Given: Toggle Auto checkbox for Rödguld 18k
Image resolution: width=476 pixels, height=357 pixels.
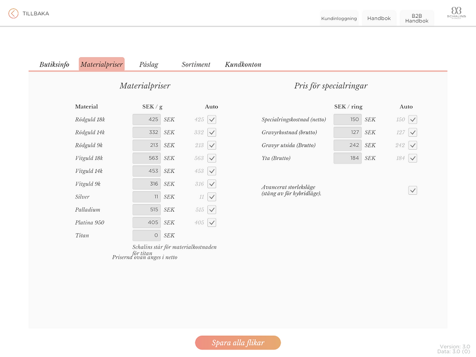Looking at the screenshot, I should (x=212, y=119).
